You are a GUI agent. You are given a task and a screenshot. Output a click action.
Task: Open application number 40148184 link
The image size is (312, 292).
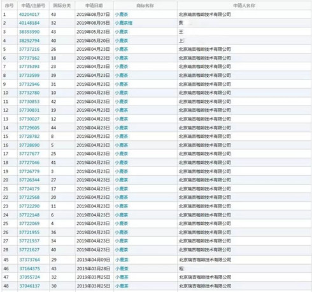(29, 23)
